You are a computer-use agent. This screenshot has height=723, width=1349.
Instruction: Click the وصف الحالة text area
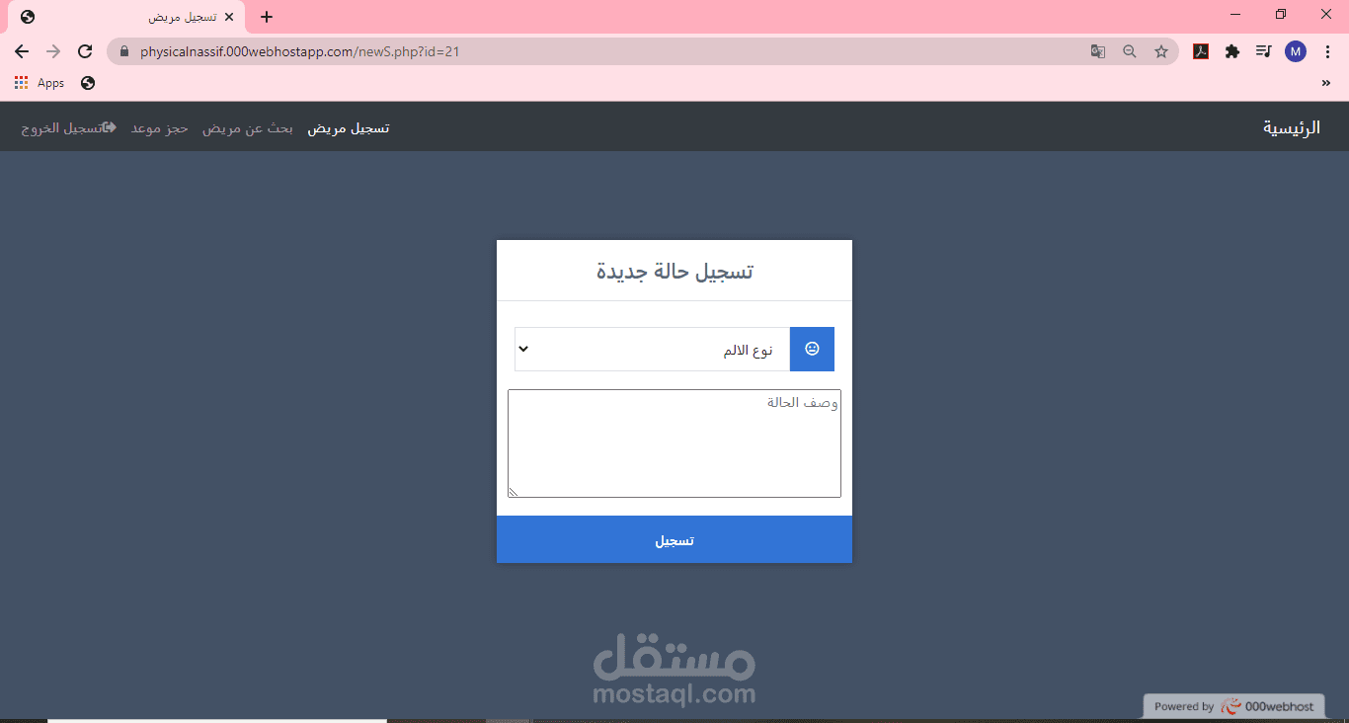pos(674,443)
